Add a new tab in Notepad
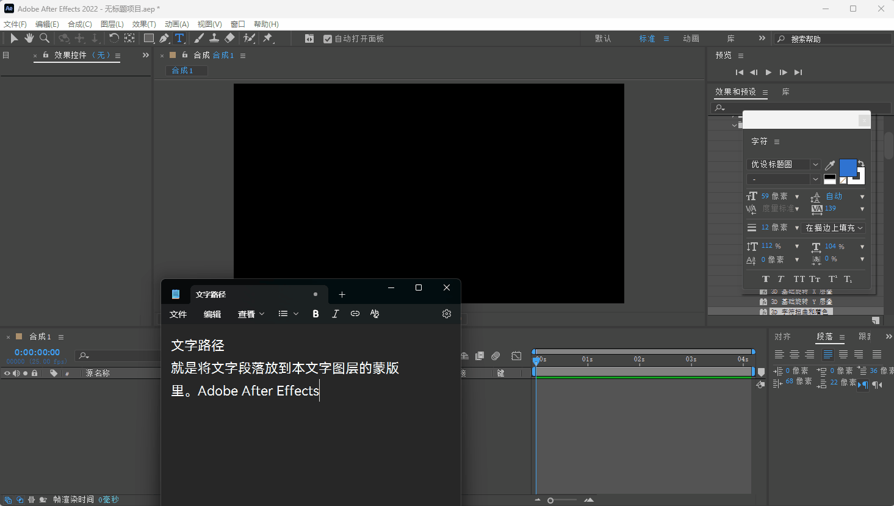This screenshot has width=894, height=506. pyautogui.click(x=342, y=294)
